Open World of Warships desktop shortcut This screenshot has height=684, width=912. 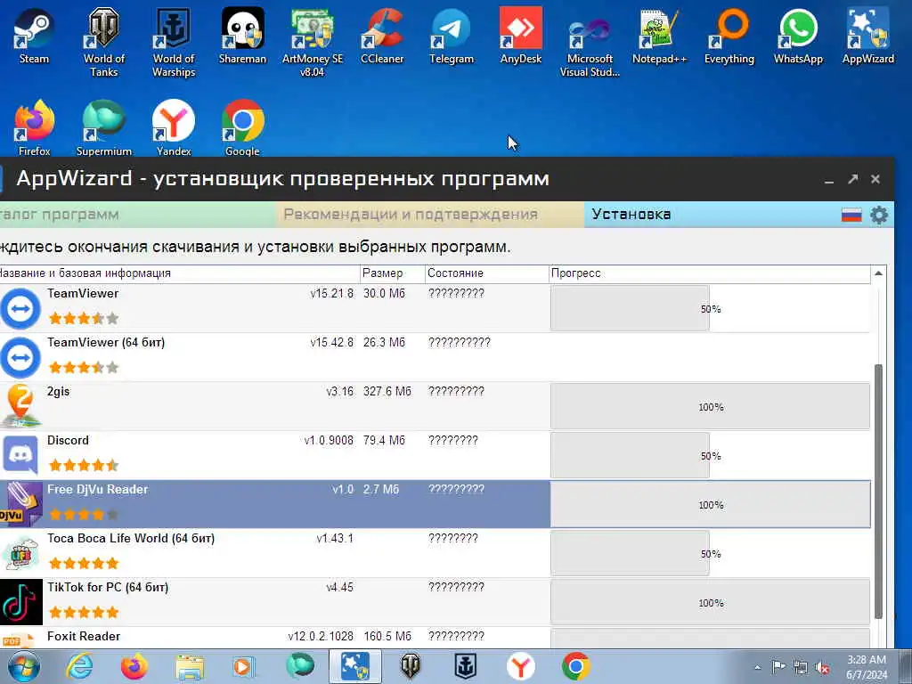(x=174, y=42)
